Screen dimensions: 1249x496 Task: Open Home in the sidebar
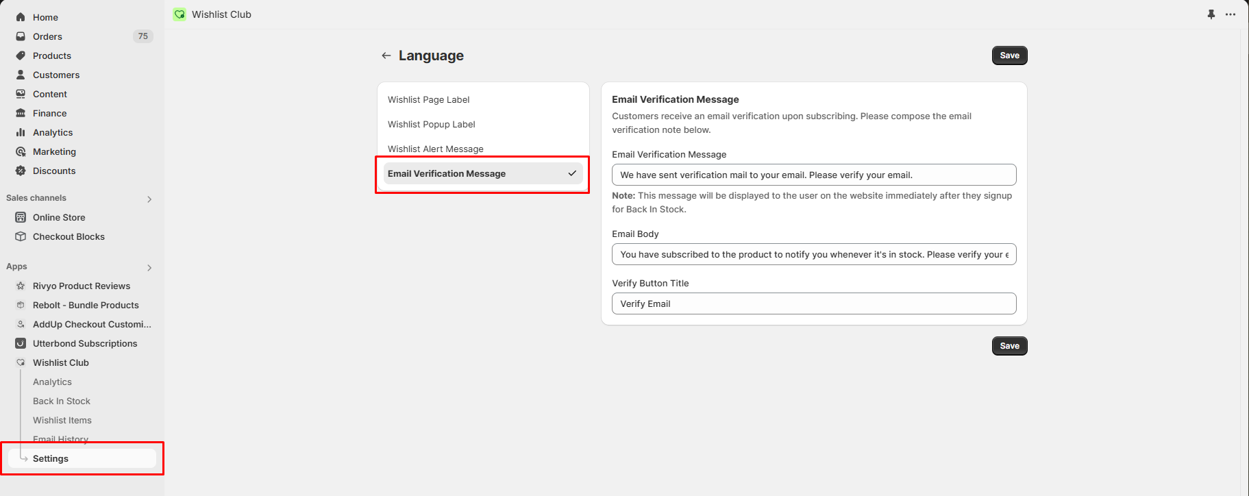click(45, 17)
